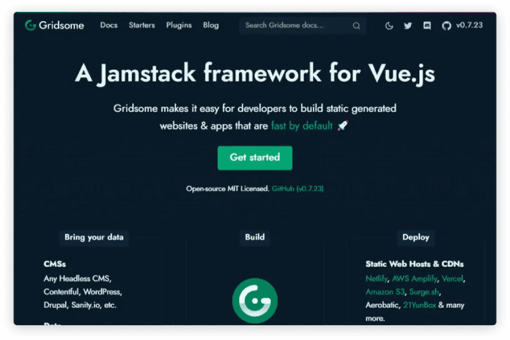Click the v0.7.23 version label in navbar
510x340 pixels.
click(x=469, y=25)
